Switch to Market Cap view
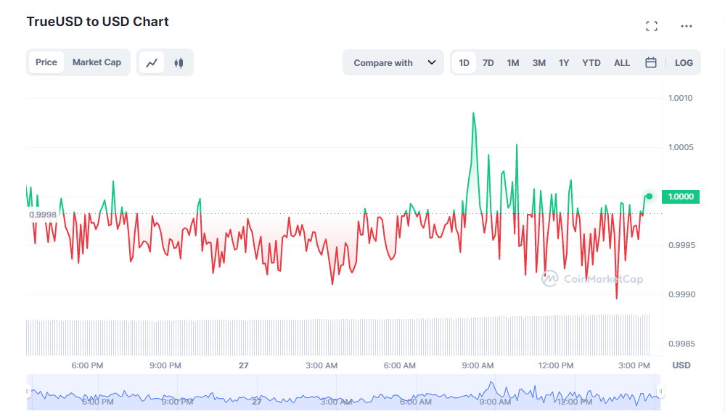 pyautogui.click(x=97, y=62)
